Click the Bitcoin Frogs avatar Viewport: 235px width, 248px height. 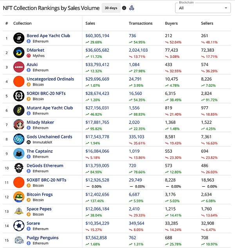19,197
